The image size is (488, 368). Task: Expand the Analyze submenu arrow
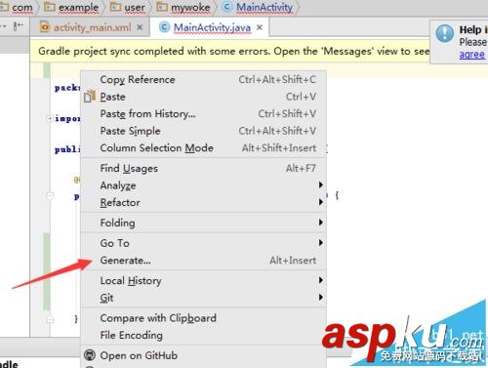[321, 184]
